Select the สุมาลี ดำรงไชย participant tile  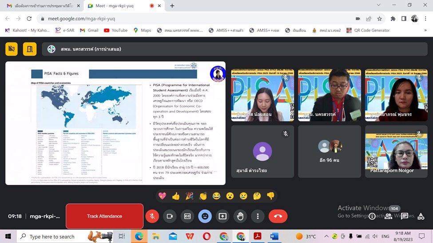pyautogui.click(x=262, y=152)
